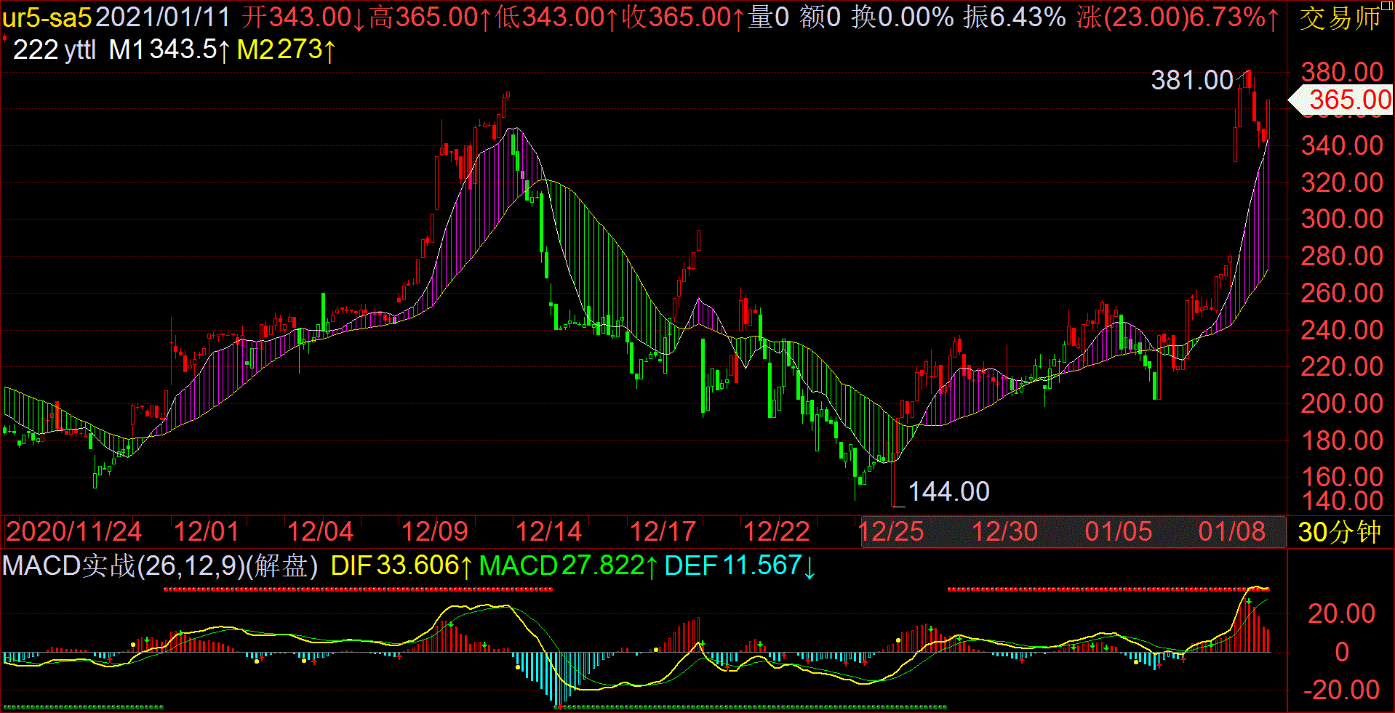Image resolution: width=1395 pixels, height=713 pixels.
Task: Click the 140.00 price axis label
Action: (x=1342, y=501)
